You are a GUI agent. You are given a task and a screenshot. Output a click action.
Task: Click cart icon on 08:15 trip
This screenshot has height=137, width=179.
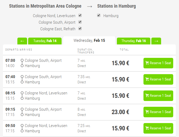tap(147, 96)
